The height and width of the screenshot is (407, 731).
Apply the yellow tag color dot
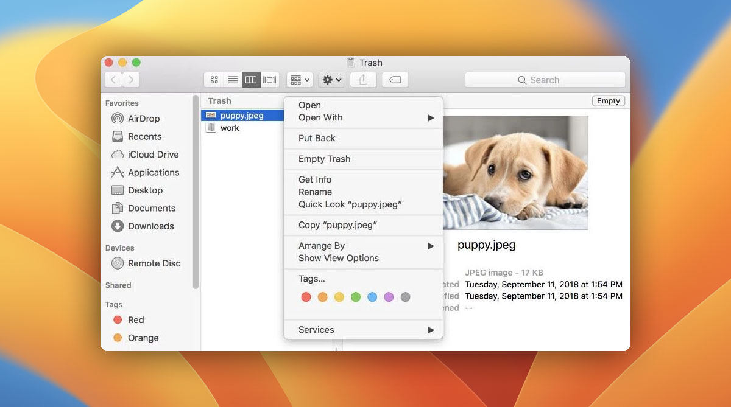click(339, 297)
